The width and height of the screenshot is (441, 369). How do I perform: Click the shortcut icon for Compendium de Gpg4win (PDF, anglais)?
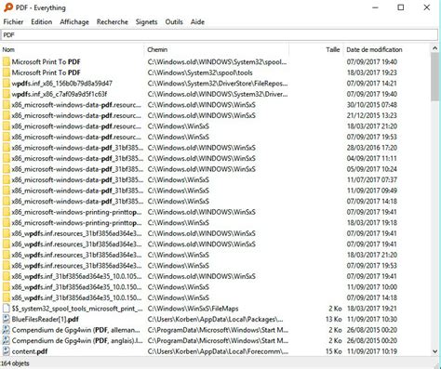pos(6,340)
